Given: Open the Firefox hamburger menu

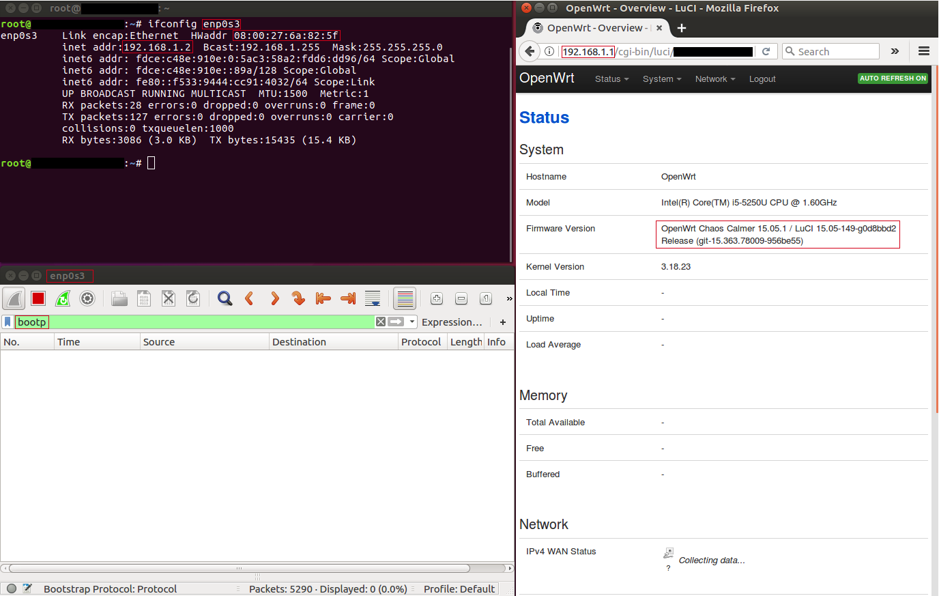Looking at the screenshot, I should tap(924, 51).
